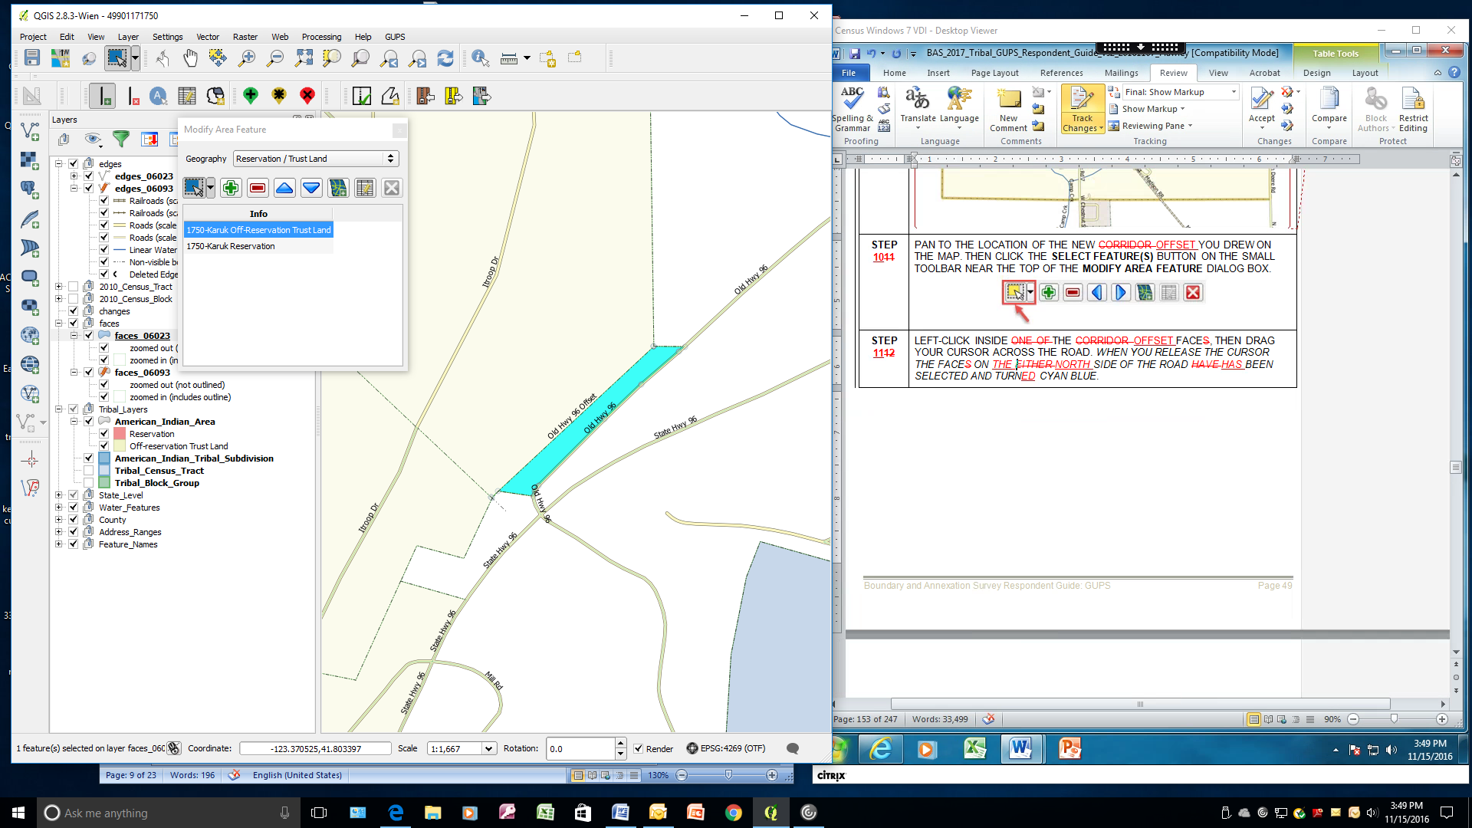The width and height of the screenshot is (1472, 828).
Task: Click the Save Project floppy icon
Action: click(x=31, y=58)
